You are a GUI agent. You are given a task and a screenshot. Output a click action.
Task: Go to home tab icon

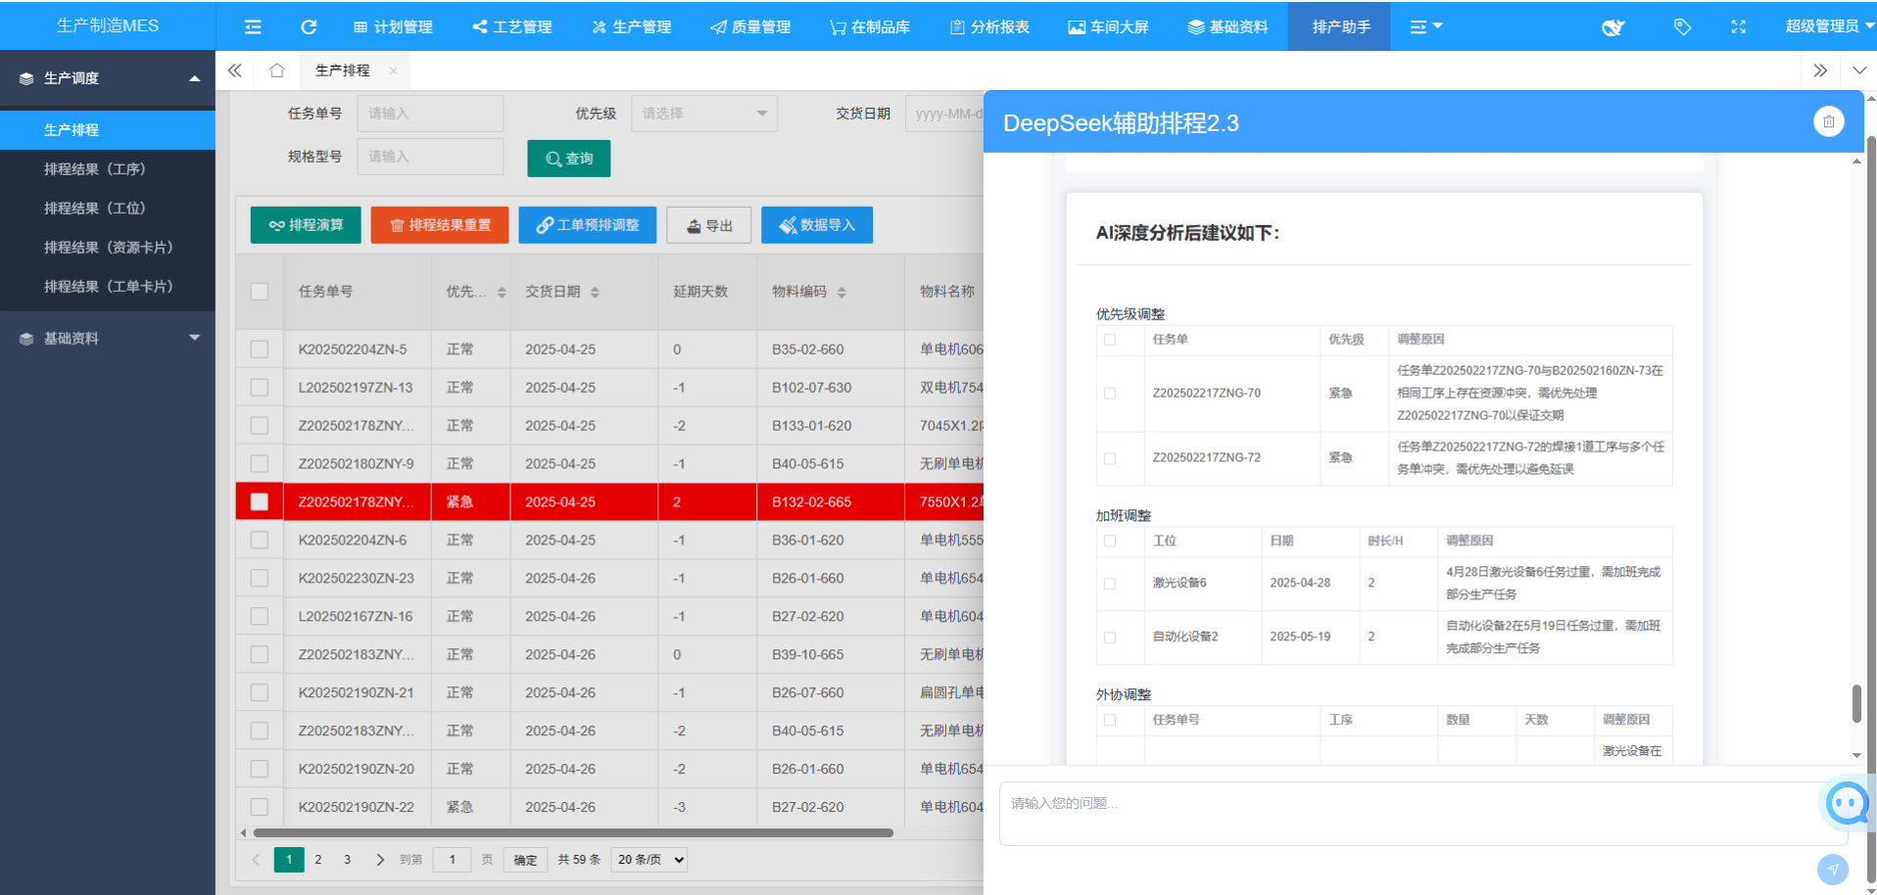pos(277,71)
